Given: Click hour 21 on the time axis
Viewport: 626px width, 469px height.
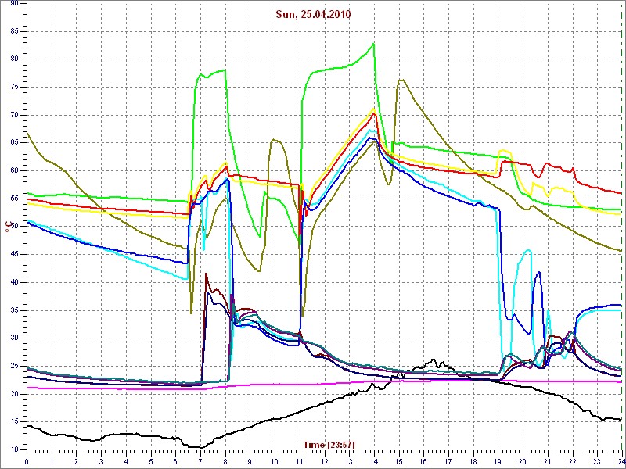Looking at the screenshot, I should [546, 461].
